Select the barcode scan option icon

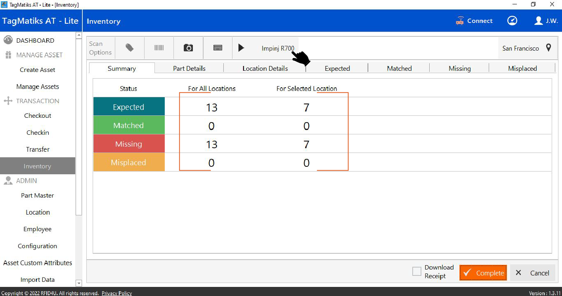click(159, 48)
